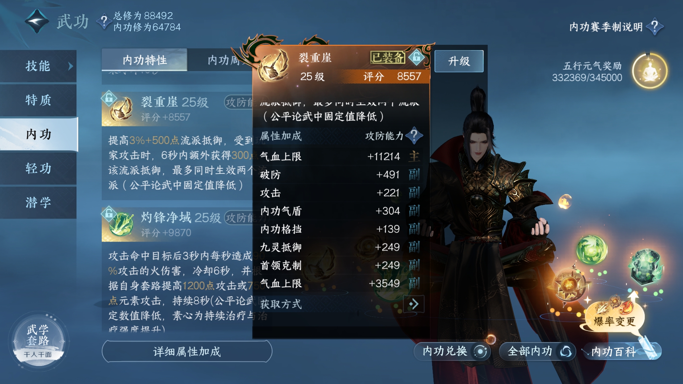The height and width of the screenshot is (384, 683).
Task: Click the 五行元气奖励 meditation reward icon
Action: click(650, 71)
